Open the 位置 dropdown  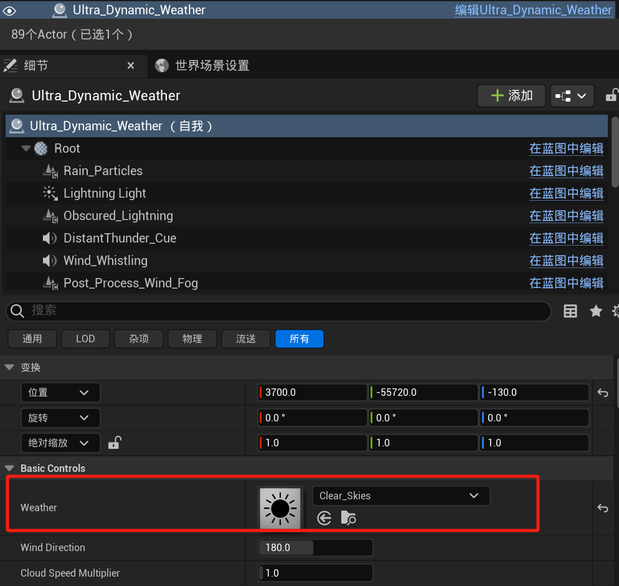(x=60, y=393)
